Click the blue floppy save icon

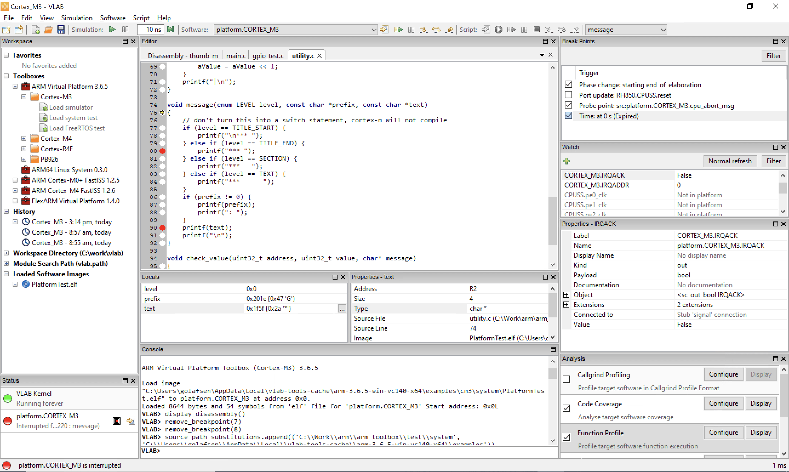(x=61, y=30)
